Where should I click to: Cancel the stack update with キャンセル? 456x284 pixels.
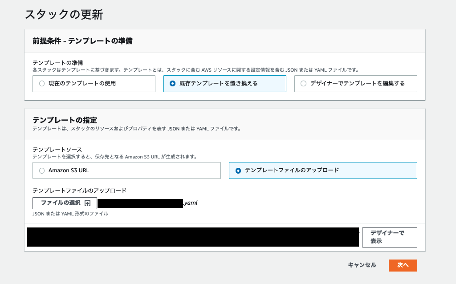pyautogui.click(x=362, y=265)
